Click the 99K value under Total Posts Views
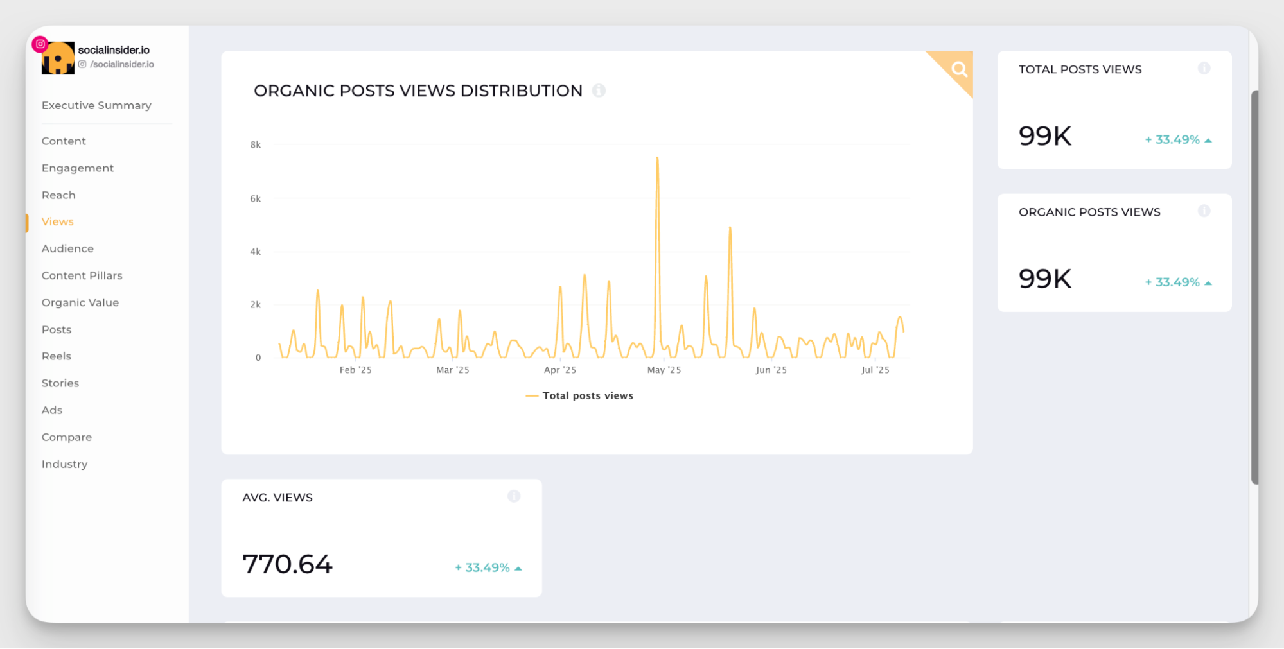This screenshot has height=649, width=1284. (1045, 136)
